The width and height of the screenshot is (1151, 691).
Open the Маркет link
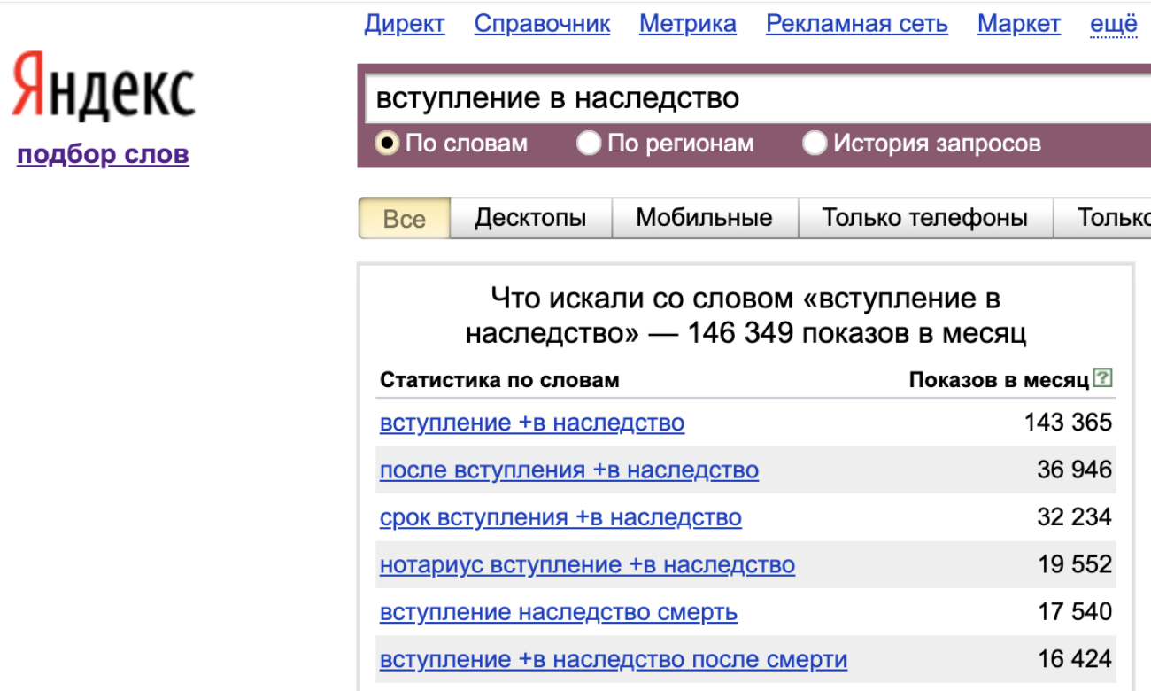tap(1018, 24)
